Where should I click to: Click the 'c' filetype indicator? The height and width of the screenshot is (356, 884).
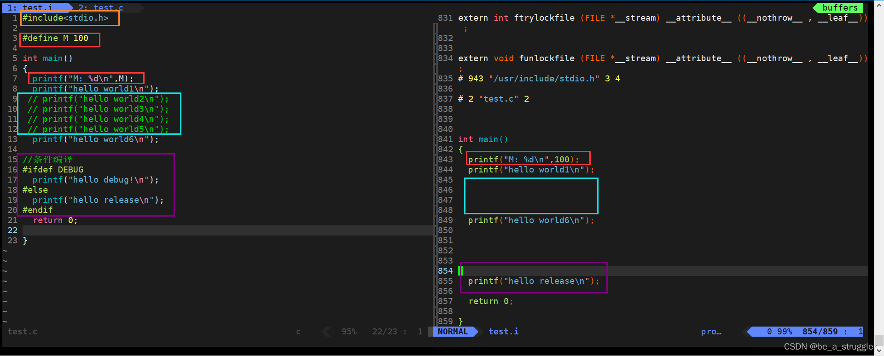pyautogui.click(x=298, y=332)
